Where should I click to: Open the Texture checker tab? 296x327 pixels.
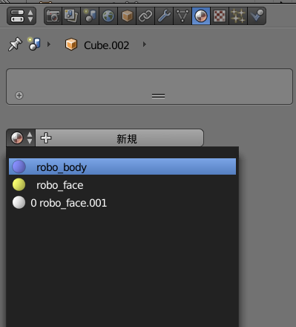[220, 16]
